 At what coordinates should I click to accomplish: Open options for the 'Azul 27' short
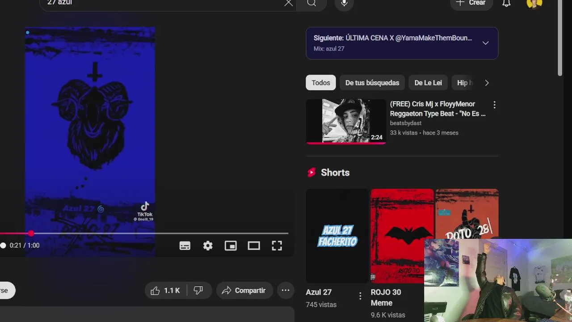[x=360, y=296]
